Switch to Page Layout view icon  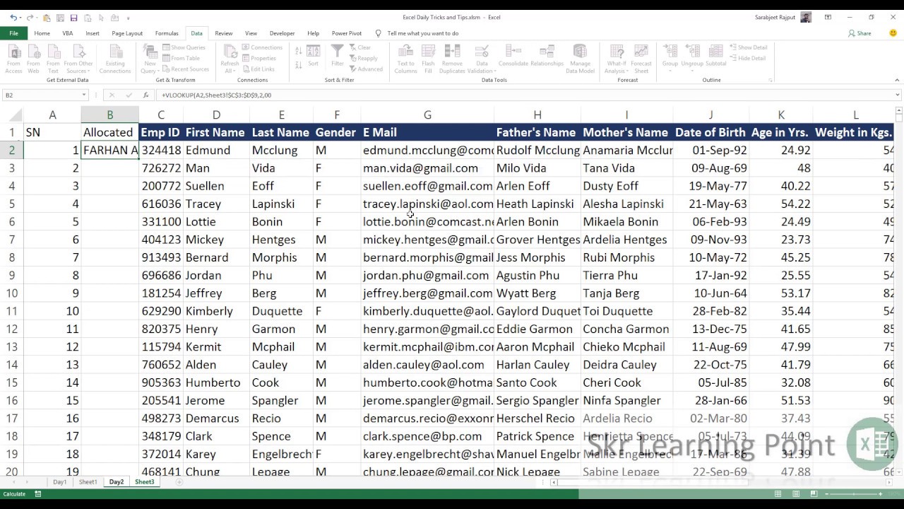tap(795, 494)
